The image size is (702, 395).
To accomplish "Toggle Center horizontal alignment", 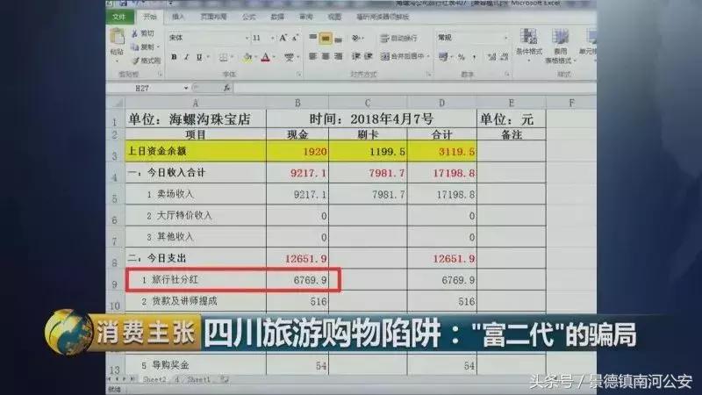I will pyautogui.click(x=326, y=56).
